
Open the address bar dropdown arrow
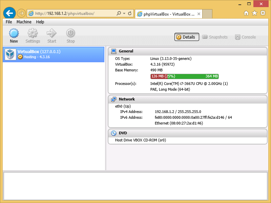coord(124,13)
